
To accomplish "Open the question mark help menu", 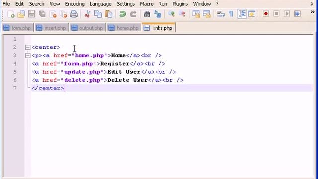I will pos(217,4).
